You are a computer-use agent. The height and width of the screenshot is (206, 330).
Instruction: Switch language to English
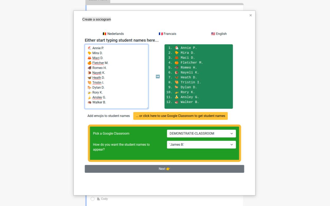coord(219,34)
